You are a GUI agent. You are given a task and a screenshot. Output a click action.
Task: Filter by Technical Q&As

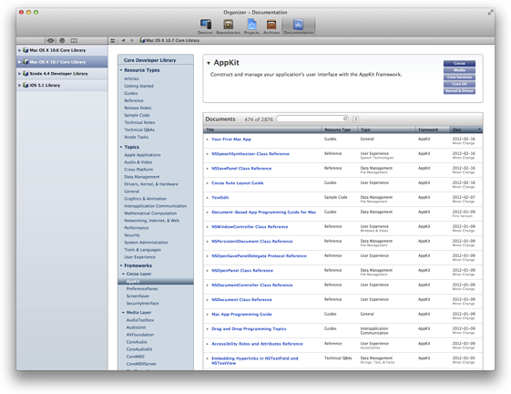click(x=139, y=130)
